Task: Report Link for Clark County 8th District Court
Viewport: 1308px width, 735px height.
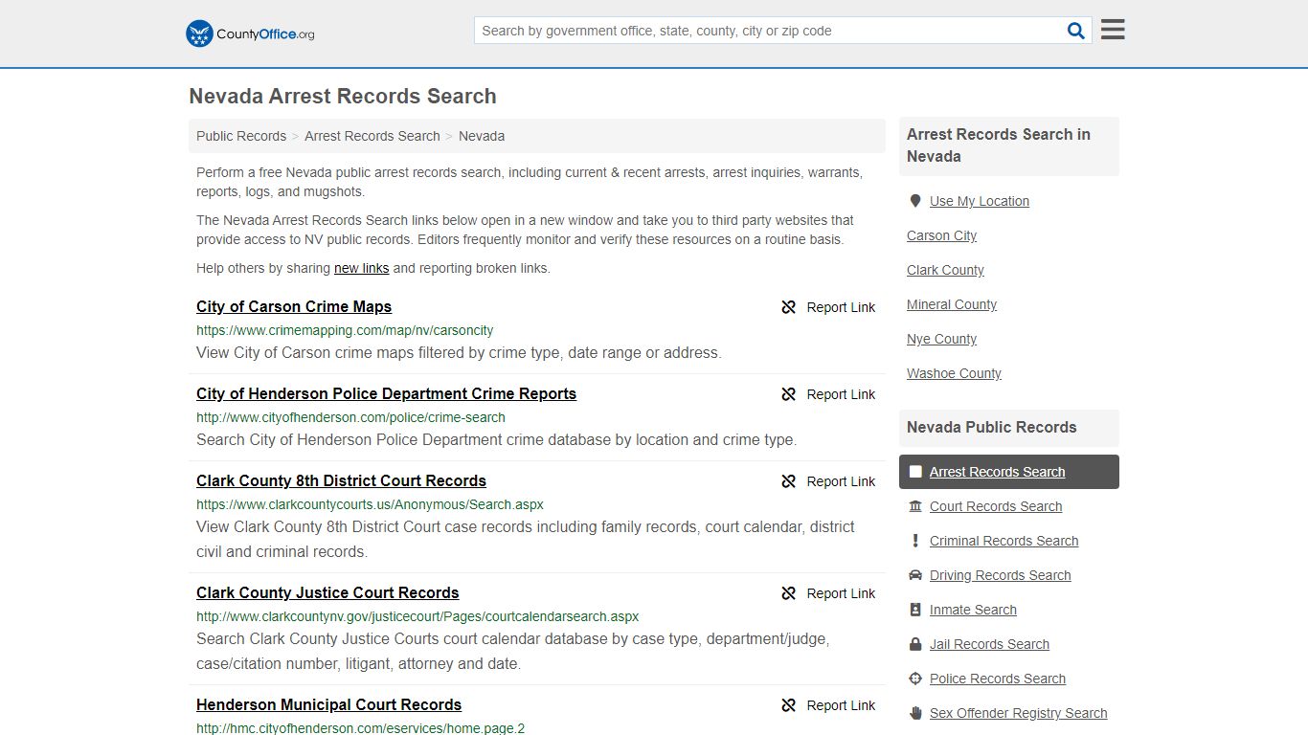Action: 841,481
